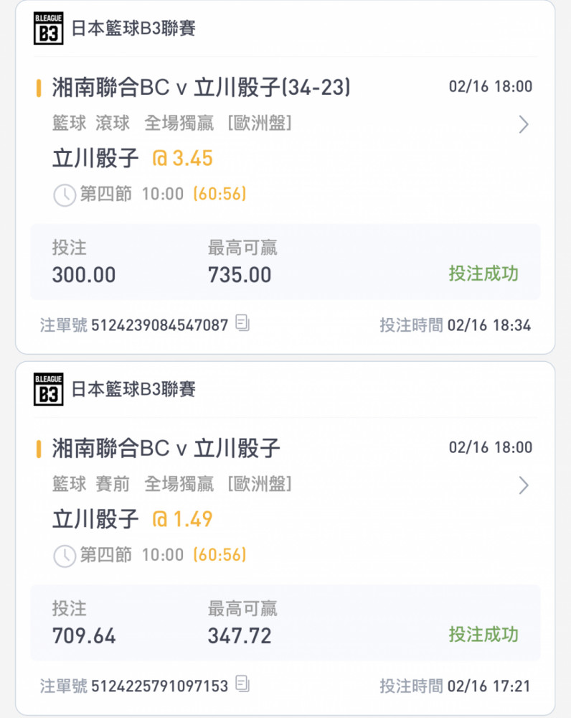Viewport: 571px width, 718px height.
Task: Click 投注成功 status in first slip
Action: (483, 274)
